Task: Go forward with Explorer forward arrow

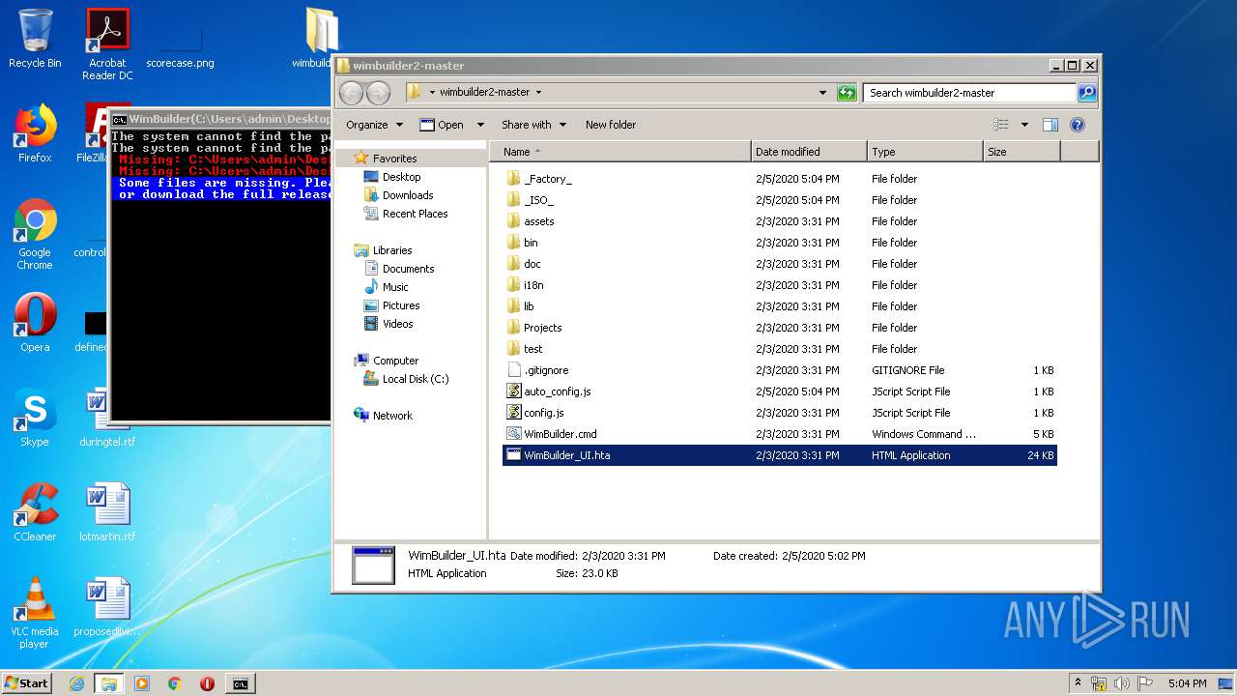Action: pos(378,93)
